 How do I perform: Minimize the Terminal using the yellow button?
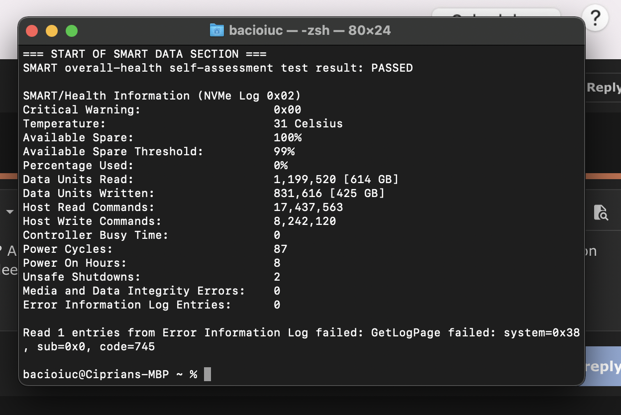[x=52, y=31]
